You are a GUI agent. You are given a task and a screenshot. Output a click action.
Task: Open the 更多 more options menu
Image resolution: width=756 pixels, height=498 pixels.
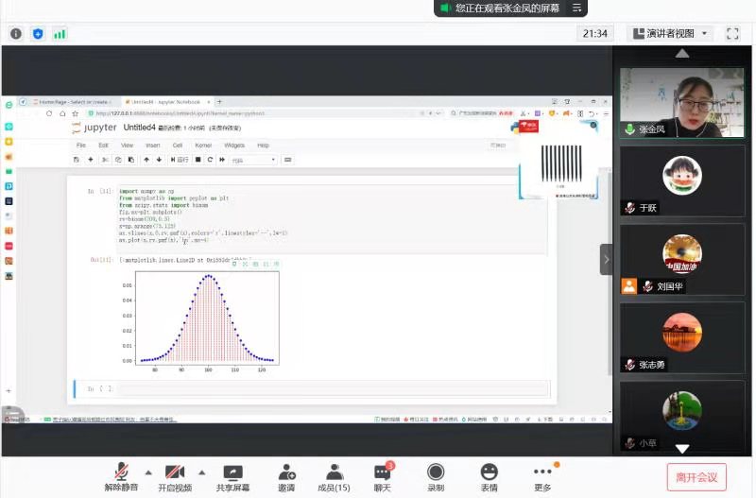(x=542, y=475)
